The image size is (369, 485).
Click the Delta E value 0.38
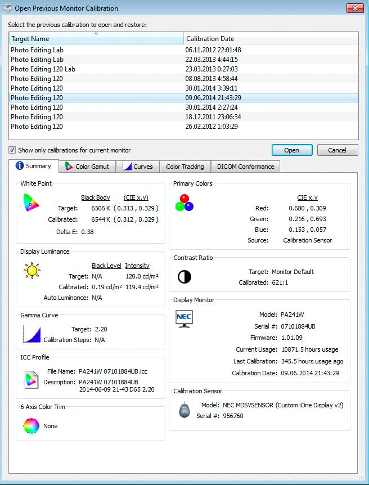click(x=87, y=232)
